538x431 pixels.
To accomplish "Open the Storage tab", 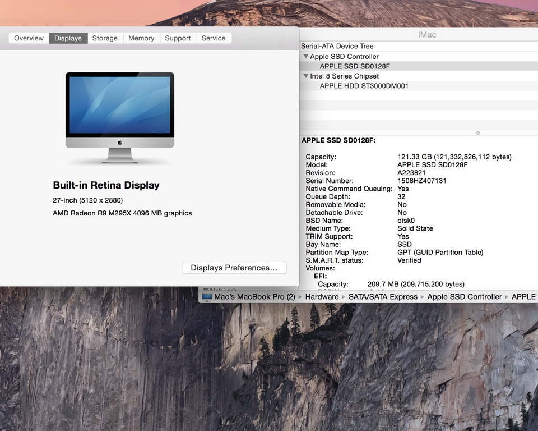I will tap(105, 38).
